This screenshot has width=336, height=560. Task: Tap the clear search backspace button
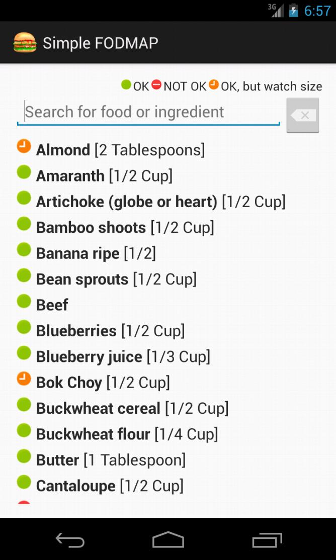(x=302, y=115)
